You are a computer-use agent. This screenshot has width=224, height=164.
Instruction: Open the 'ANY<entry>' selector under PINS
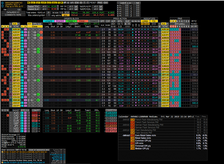pos(180,24)
